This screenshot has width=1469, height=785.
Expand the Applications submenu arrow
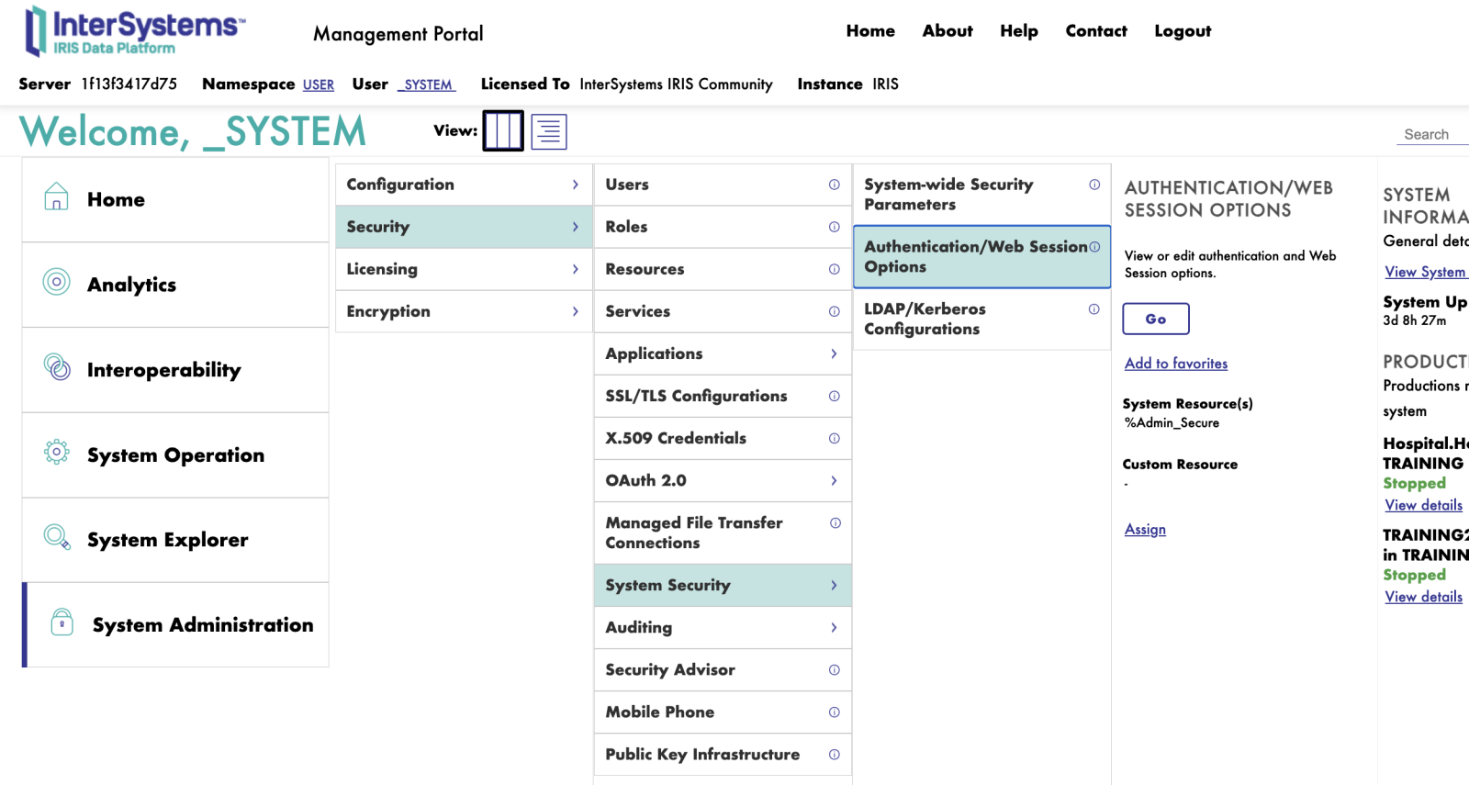pos(834,353)
